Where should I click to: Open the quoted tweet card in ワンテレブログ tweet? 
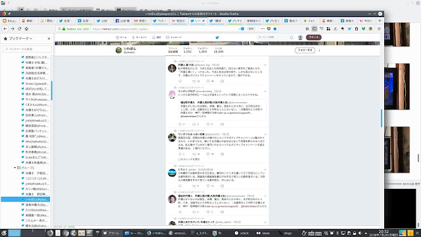222,109
